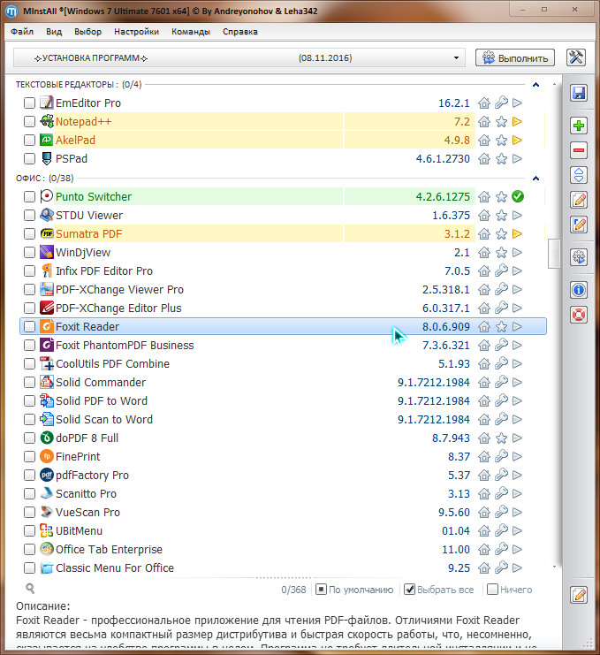
Task: Select the "STDU Viewer" row
Action: pos(283,215)
